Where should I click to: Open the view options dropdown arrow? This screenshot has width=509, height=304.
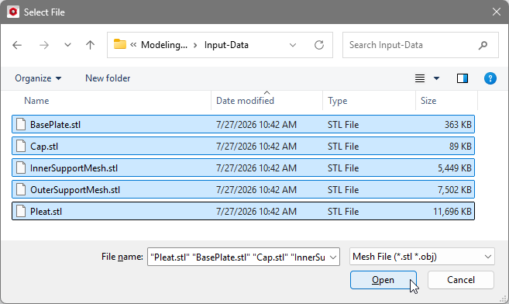click(437, 78)
